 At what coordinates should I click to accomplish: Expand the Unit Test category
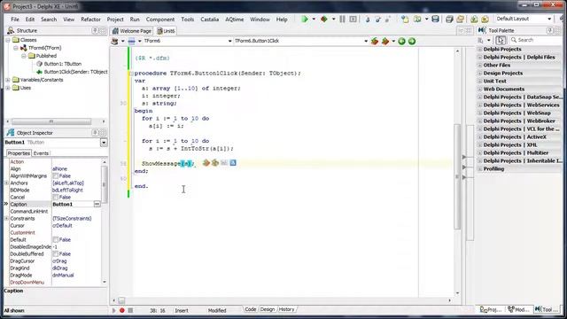coord(480,82)
